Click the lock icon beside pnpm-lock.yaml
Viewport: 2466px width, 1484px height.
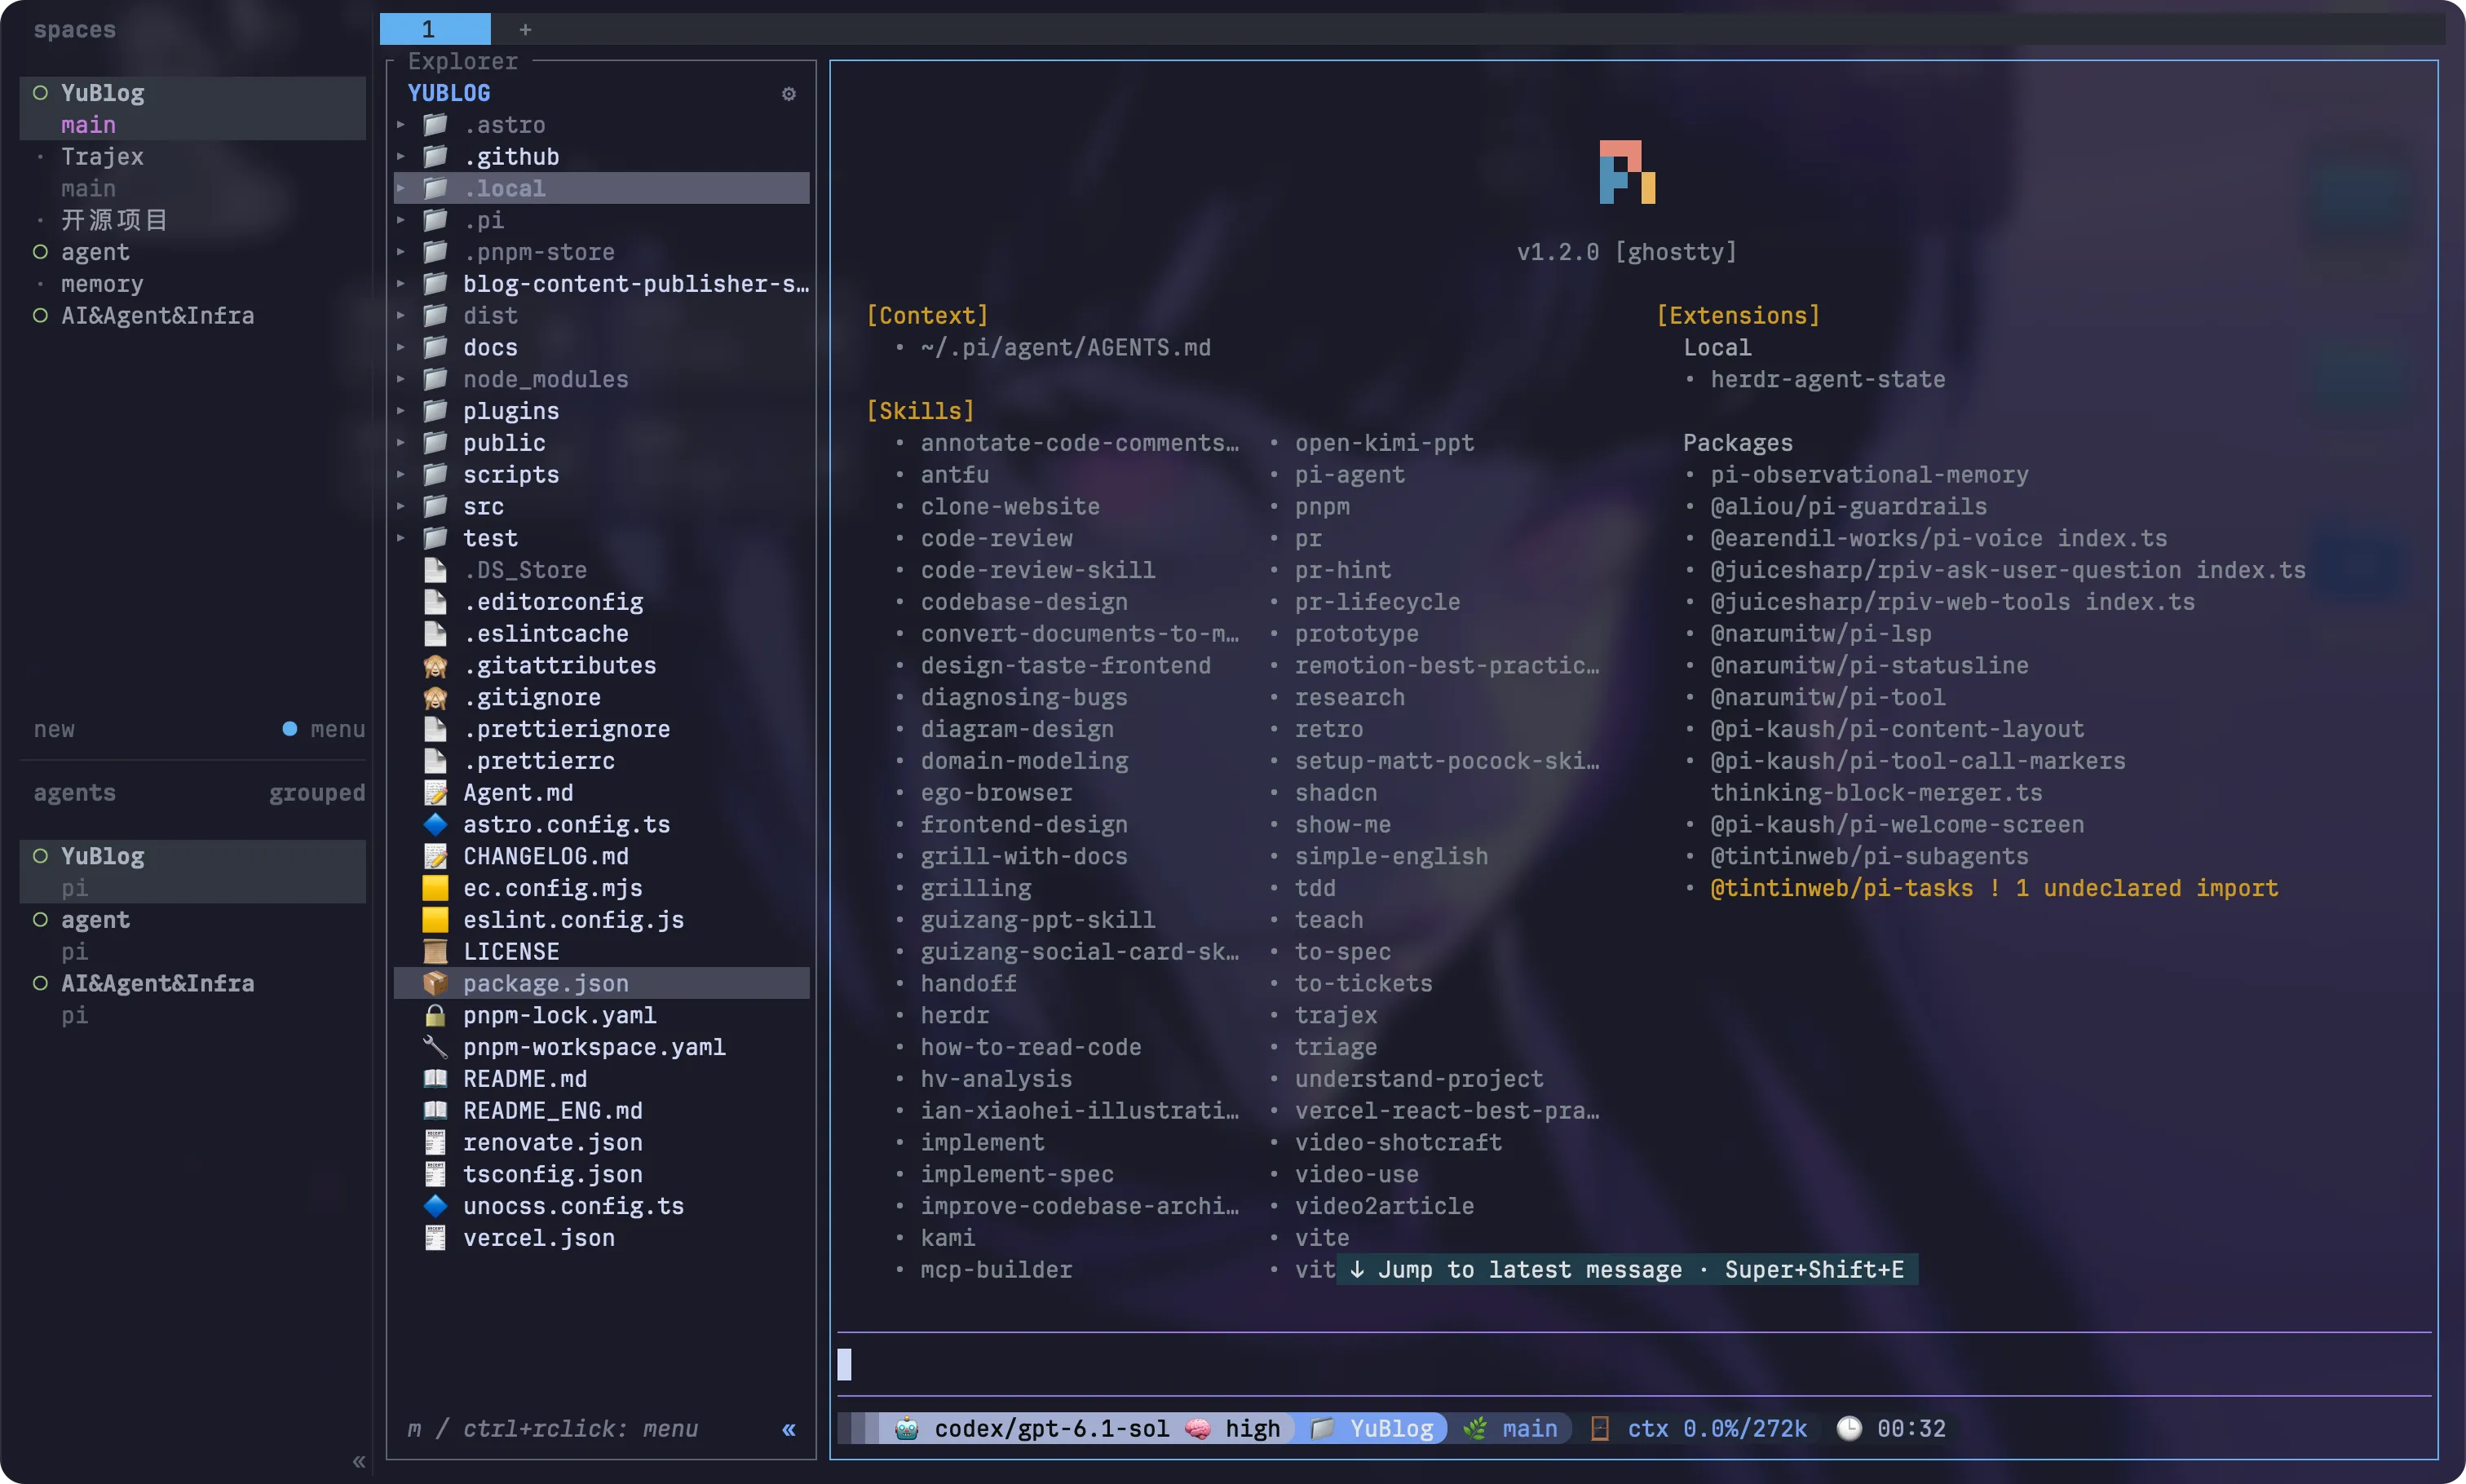pos(435,1015)
